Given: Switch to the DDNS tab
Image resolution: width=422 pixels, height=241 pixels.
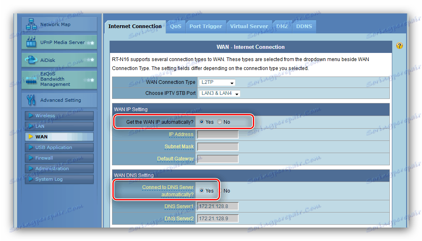Looking at the screenshot, I should tap(304, 26).
